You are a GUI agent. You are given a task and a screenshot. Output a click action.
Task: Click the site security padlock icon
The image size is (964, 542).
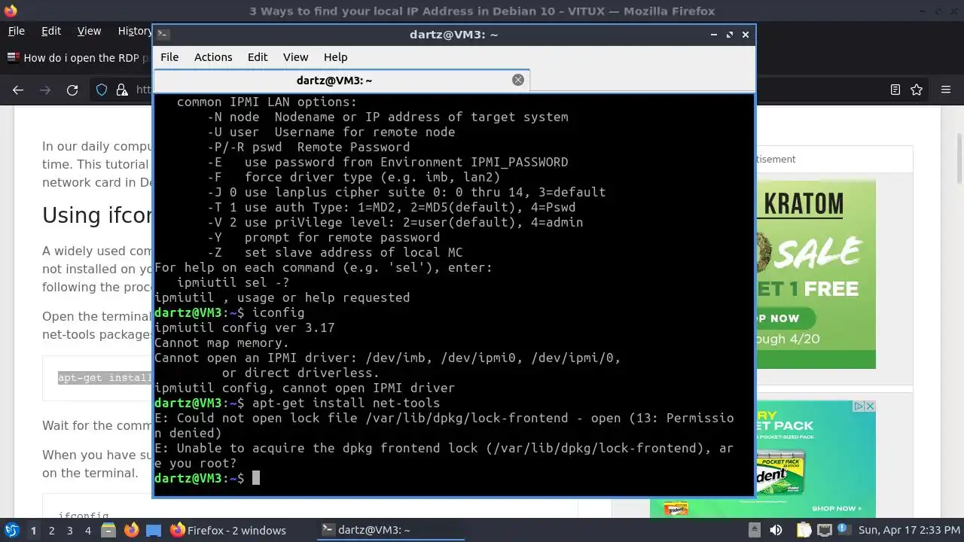point(121,90)
